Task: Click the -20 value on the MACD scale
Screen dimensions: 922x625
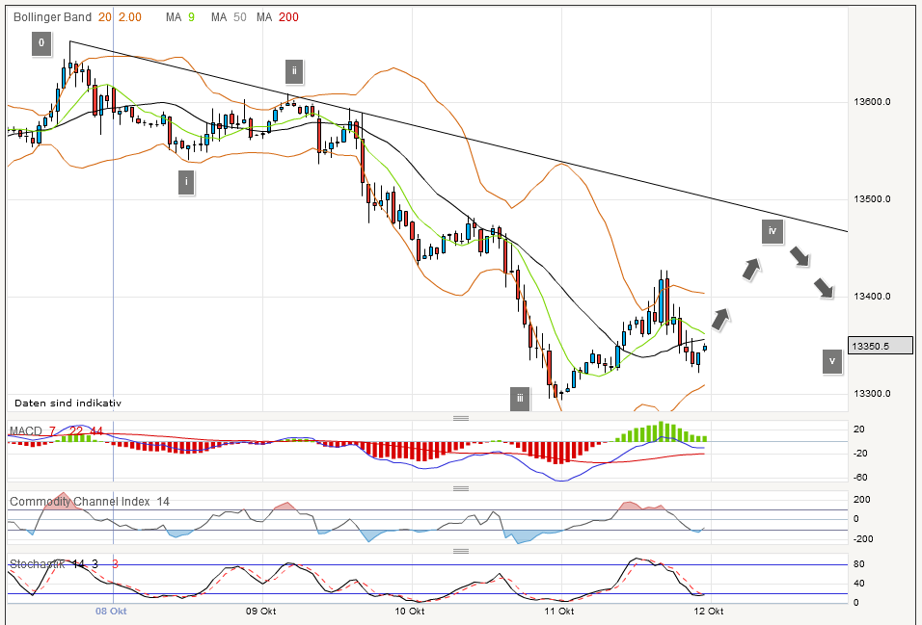Action: click(860, 454)
